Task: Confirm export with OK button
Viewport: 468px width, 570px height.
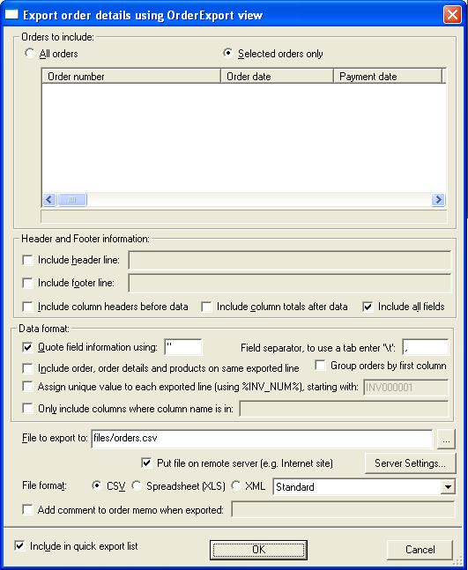Action: point(258,550)
